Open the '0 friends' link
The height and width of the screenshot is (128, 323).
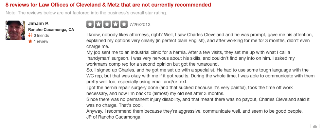[41, 36]
